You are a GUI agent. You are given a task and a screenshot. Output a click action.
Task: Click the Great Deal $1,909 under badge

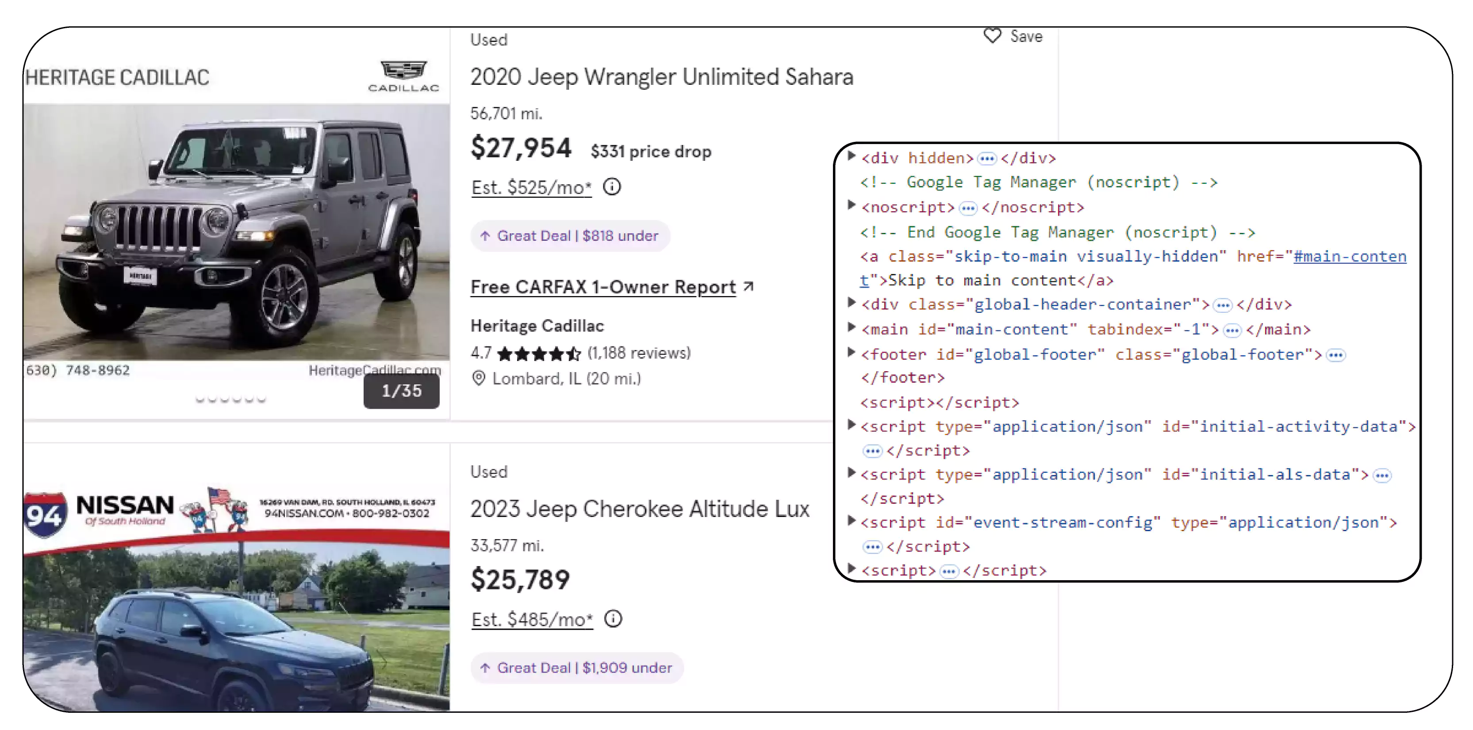click(x=577, y=668)
